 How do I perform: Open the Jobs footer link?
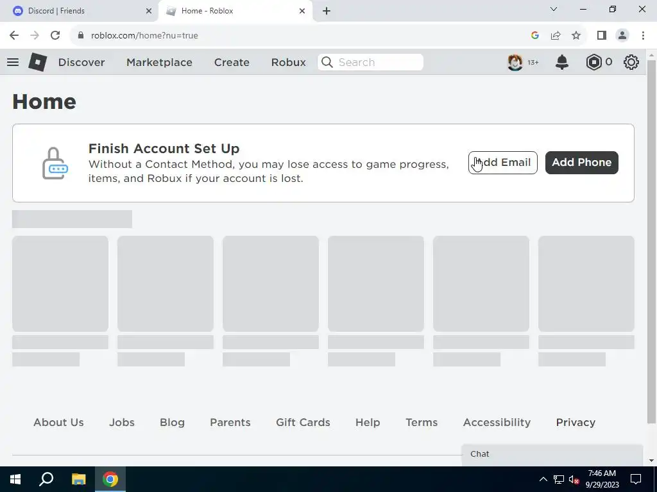(x=122, y=422)
